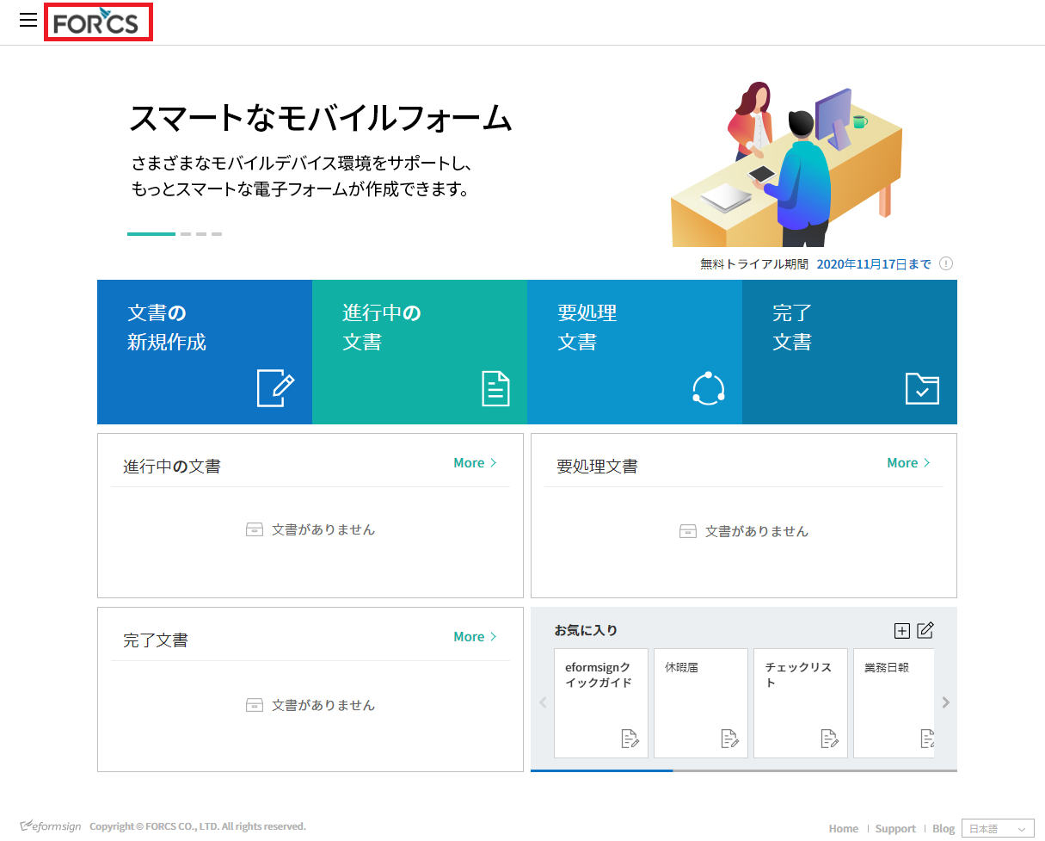The width and height of the screenshot is (1045, 841).
Task: Click the スマートなモバイルフォーム banner heading
Action: click(x=320, y=118)
